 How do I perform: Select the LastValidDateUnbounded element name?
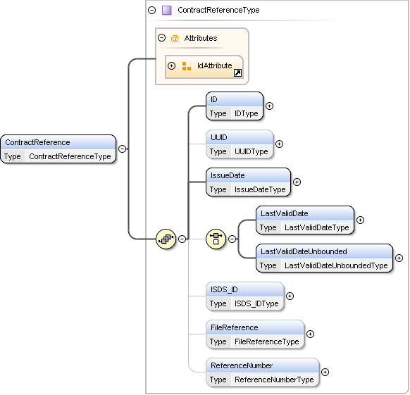point(304,251)
